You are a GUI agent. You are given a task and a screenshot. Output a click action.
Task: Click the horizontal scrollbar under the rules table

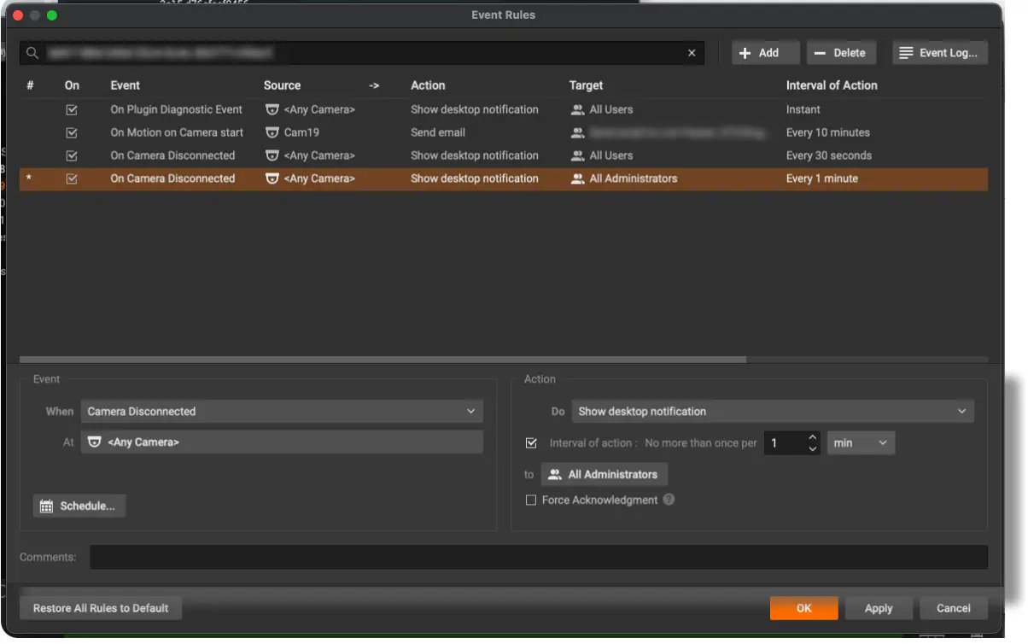[383, 360]
